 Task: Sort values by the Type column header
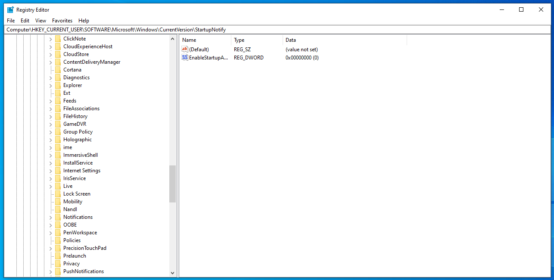[x=257, y=40]
